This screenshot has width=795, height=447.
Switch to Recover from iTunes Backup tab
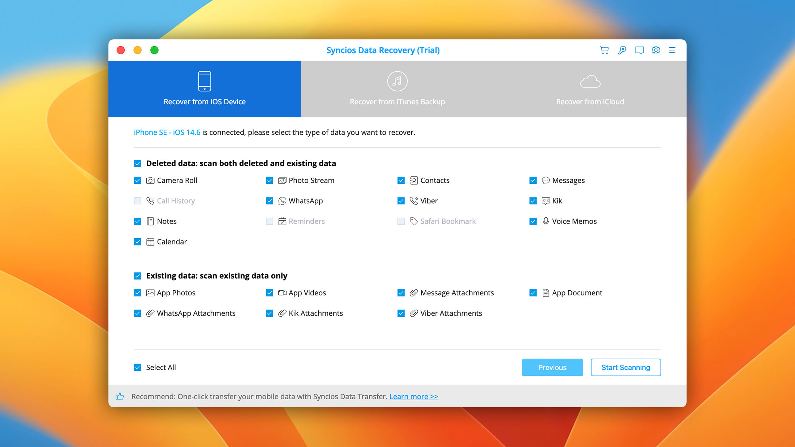pos(397,89)
